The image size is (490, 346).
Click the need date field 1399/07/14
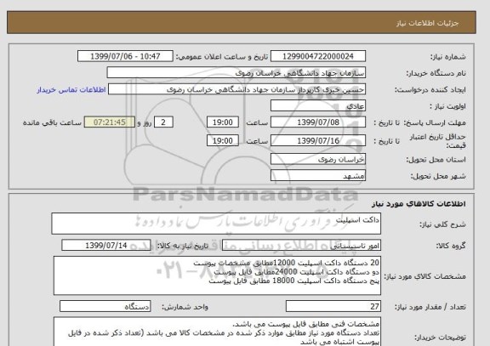[106, 246]
